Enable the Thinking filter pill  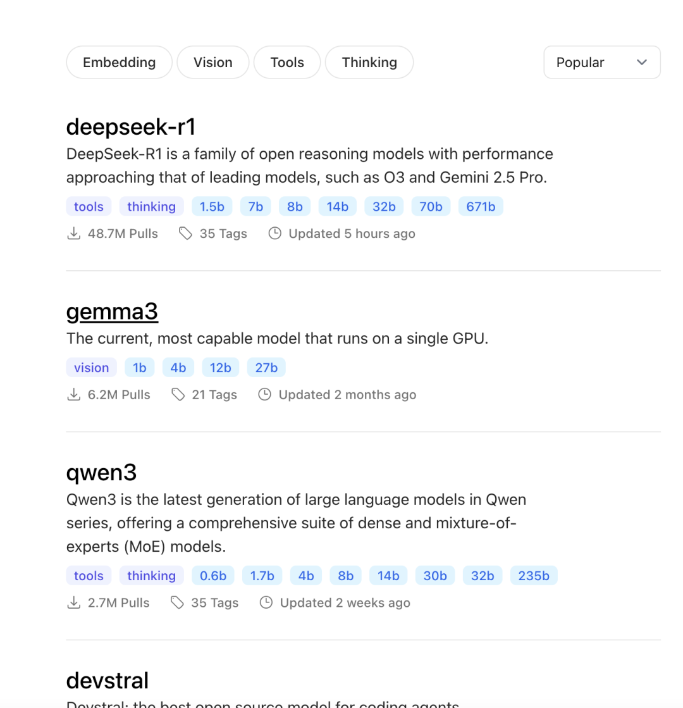pos(369,62)
